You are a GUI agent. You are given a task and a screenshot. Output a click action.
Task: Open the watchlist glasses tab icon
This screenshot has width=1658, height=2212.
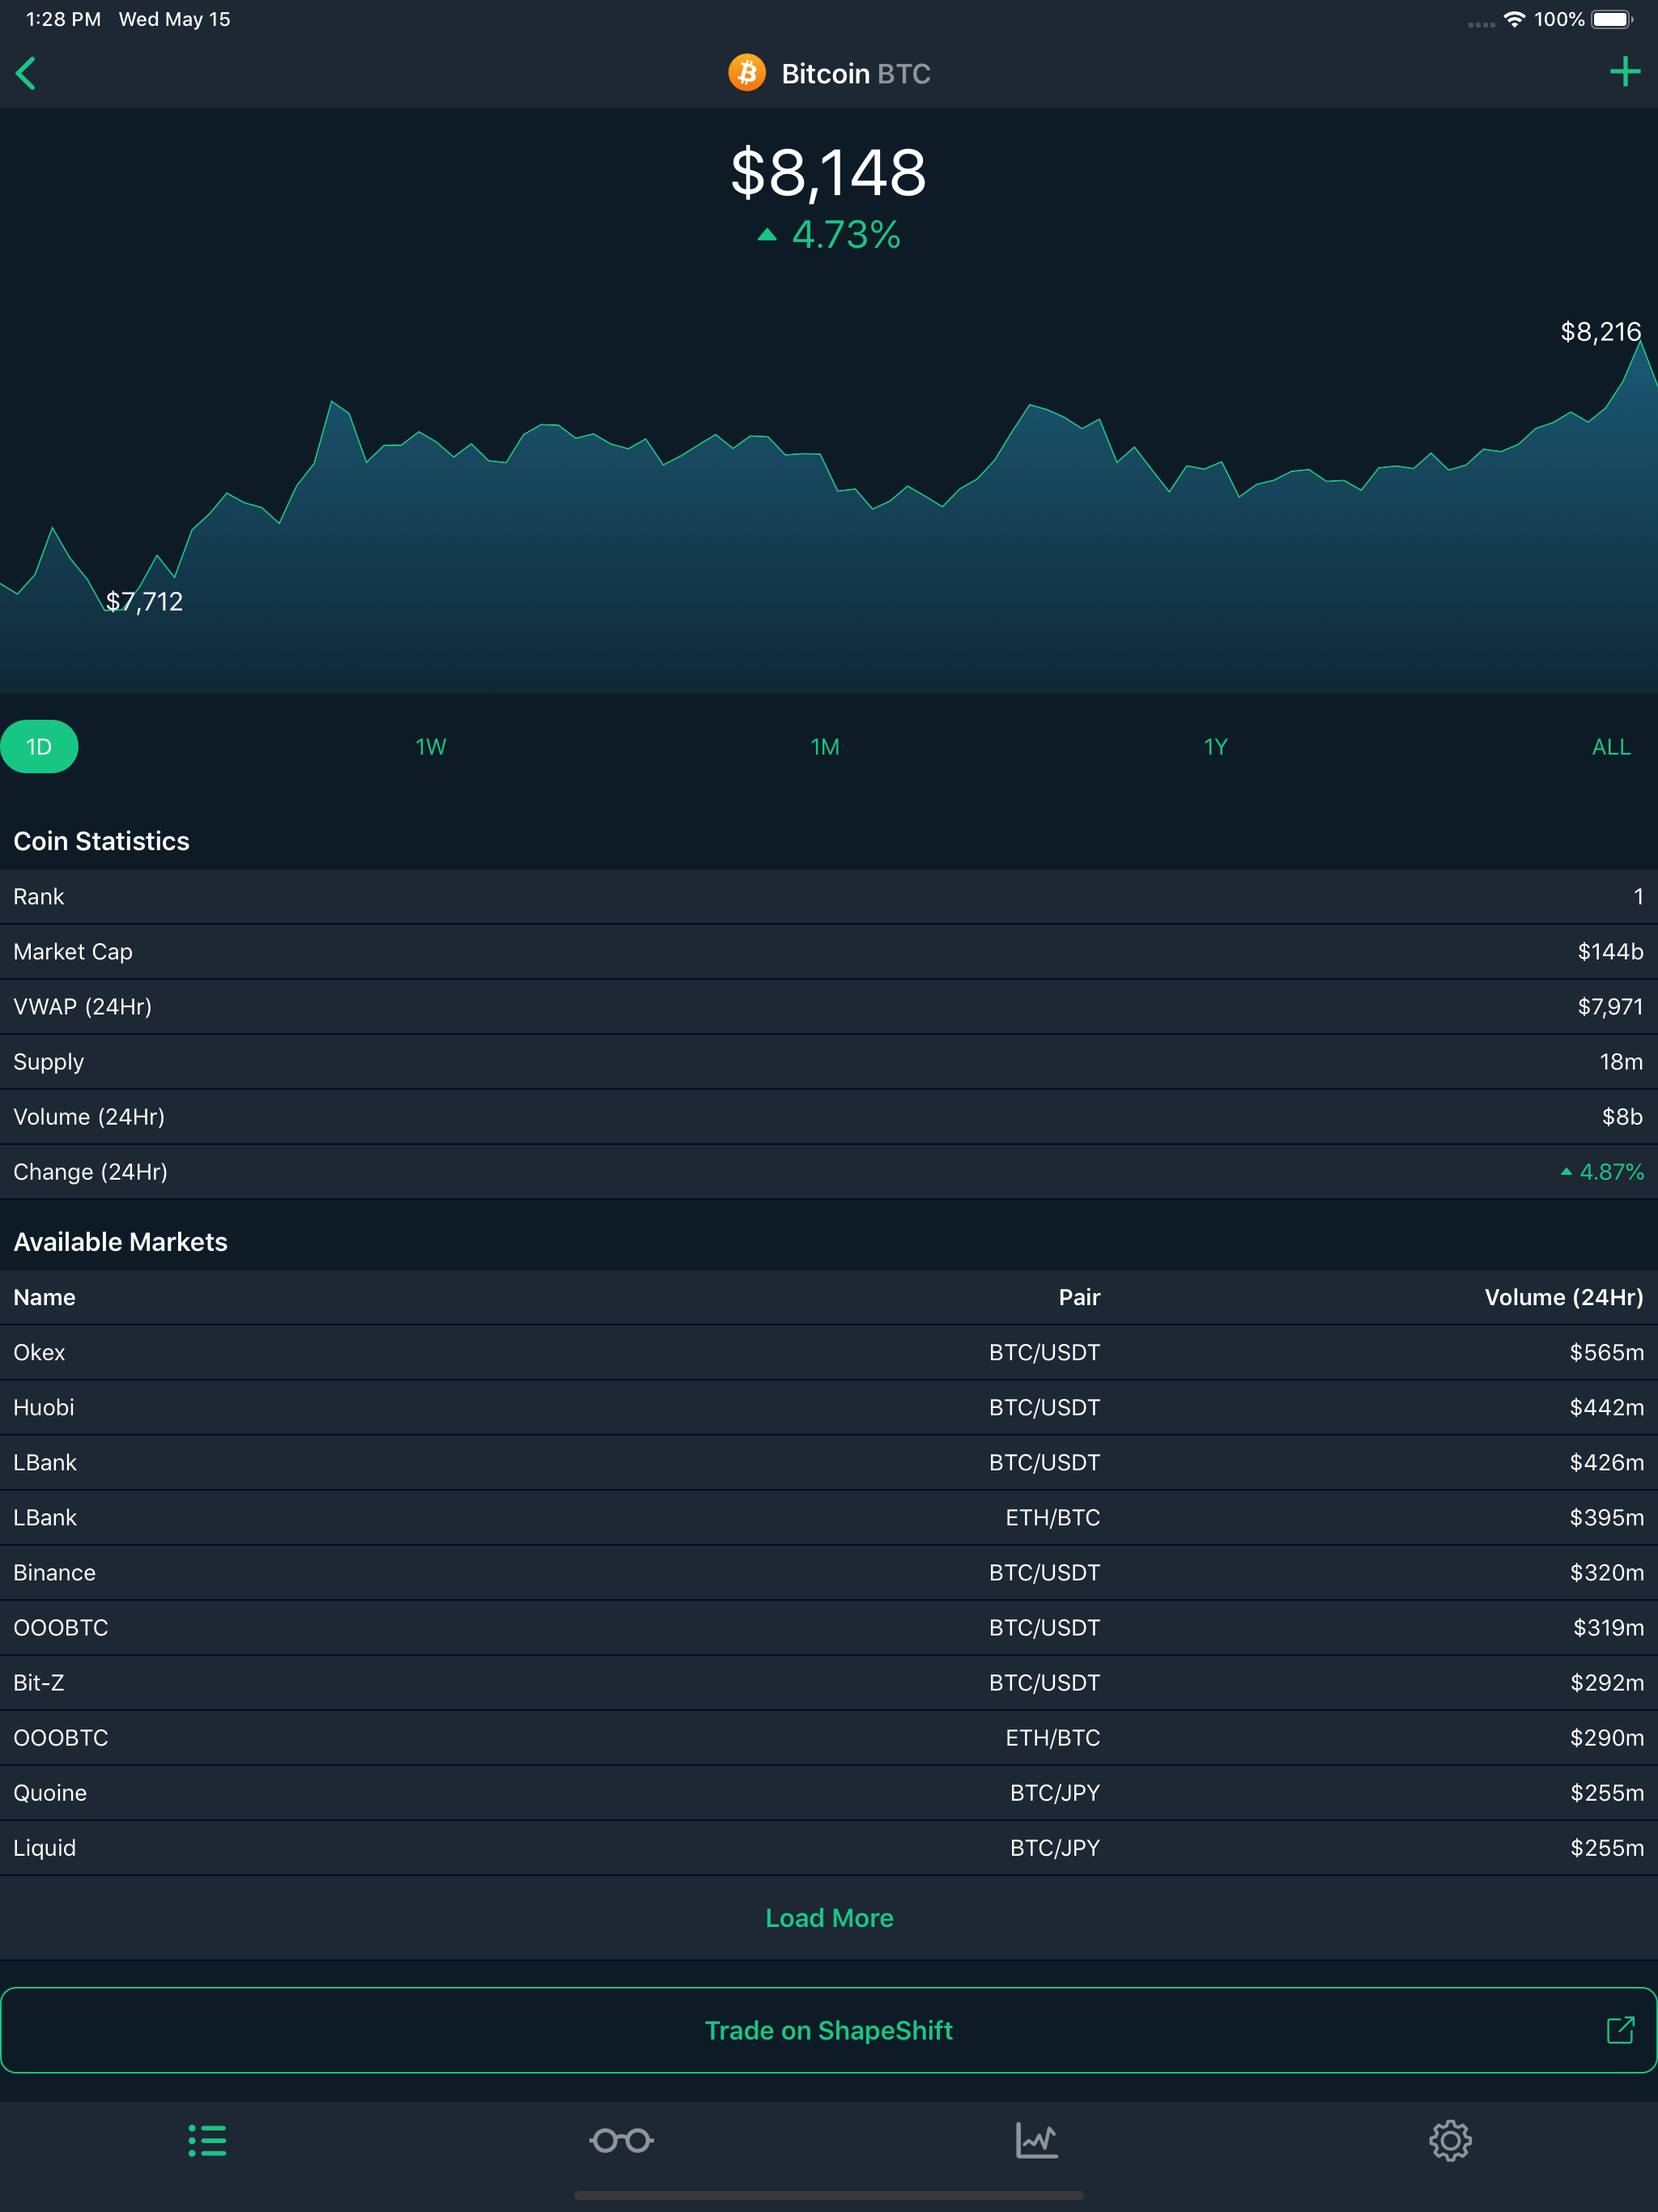pyautogui.click(x=621, y=2141)
